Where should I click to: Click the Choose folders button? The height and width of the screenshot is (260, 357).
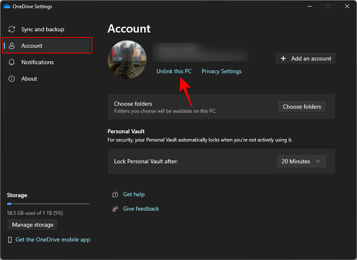pyautogui.click(x=302, y=107)
